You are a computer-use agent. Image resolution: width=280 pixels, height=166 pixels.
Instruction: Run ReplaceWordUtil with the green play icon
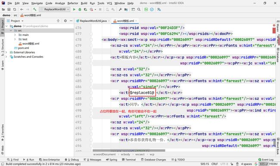point(74,9)
